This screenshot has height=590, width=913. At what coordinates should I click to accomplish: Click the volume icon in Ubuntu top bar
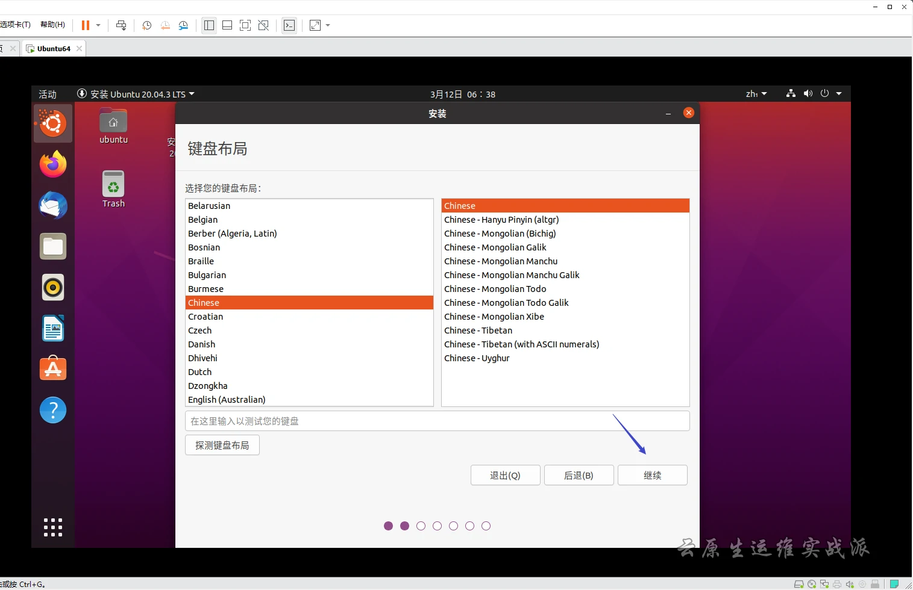(808, 93)
